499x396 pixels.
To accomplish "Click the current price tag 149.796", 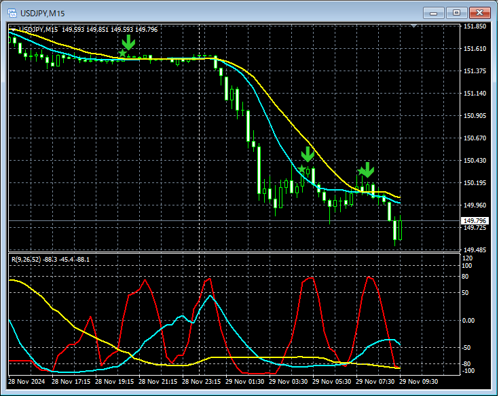I will (x=475, y=220).
